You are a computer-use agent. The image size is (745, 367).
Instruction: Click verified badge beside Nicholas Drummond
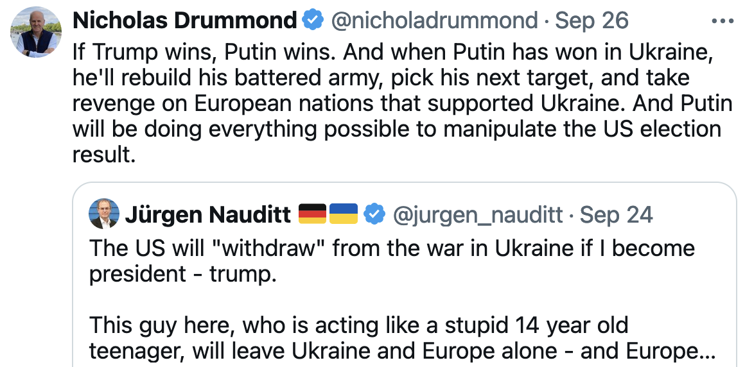[x=313, y=21]
